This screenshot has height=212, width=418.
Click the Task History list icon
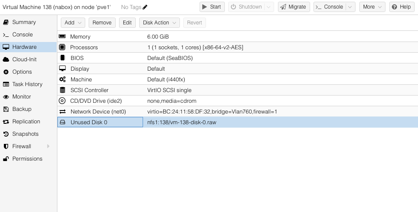coord(6,84)
